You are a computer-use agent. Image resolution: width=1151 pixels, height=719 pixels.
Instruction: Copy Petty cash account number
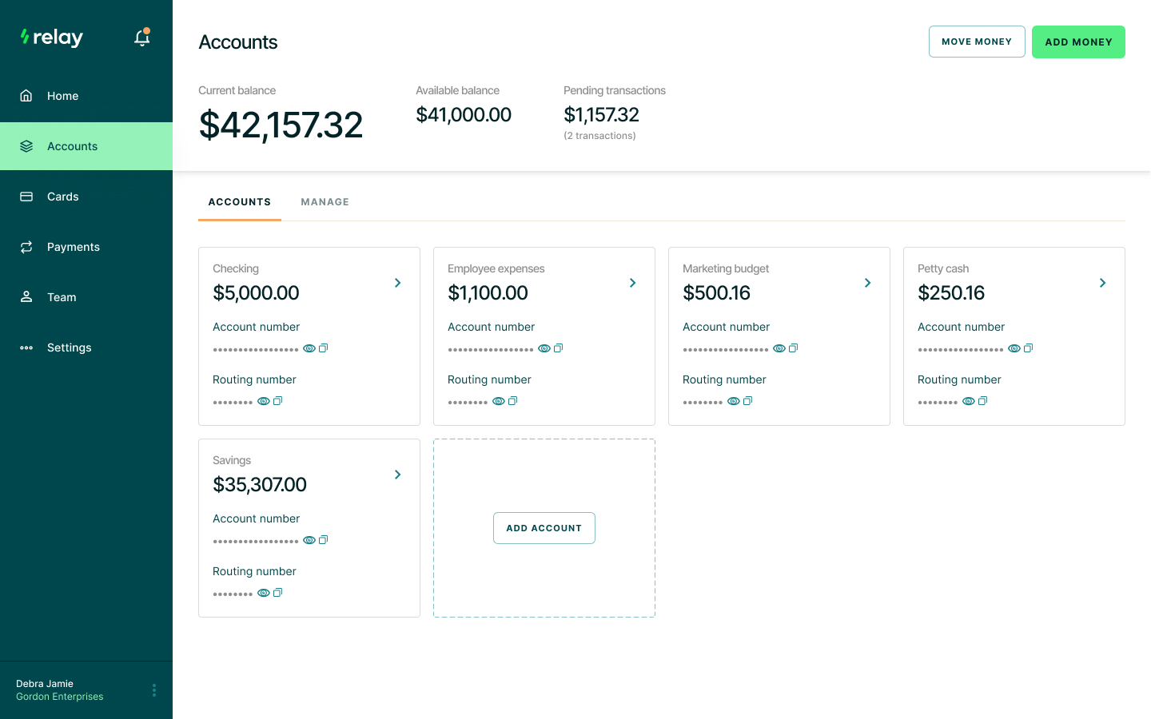1029,348
